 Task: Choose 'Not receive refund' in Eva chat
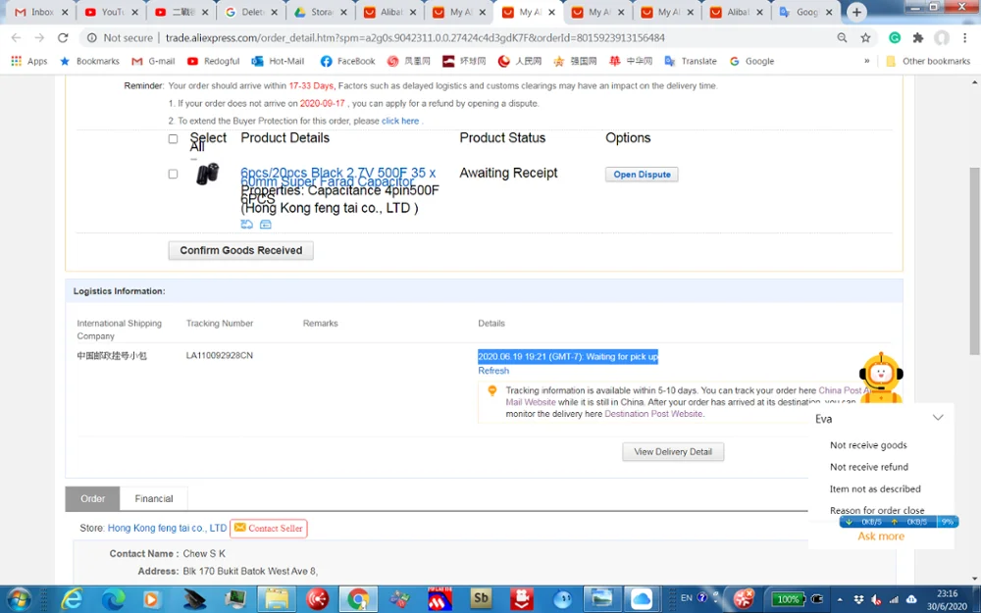tap(869, 467)
